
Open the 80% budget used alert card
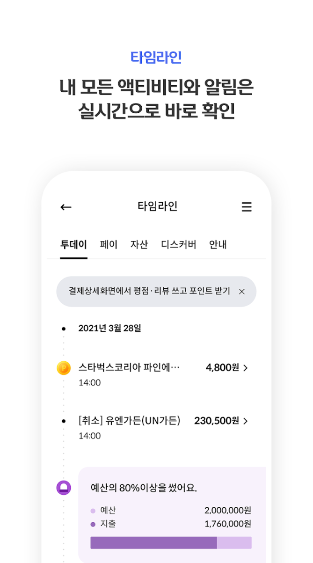coord(172,515)
